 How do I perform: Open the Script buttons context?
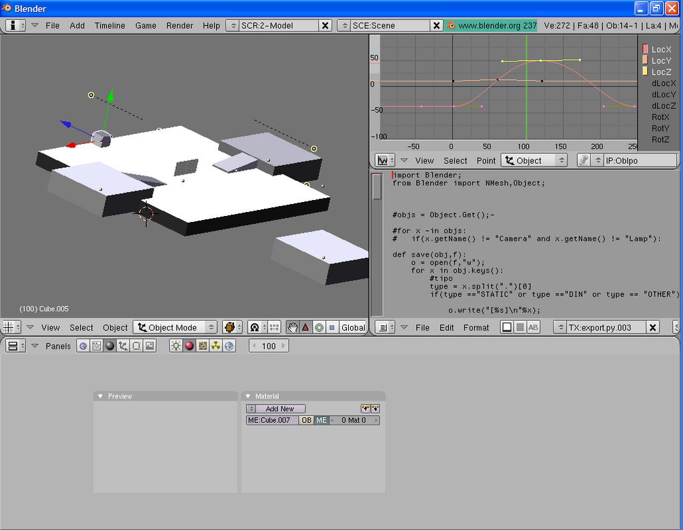click(96, 346)
